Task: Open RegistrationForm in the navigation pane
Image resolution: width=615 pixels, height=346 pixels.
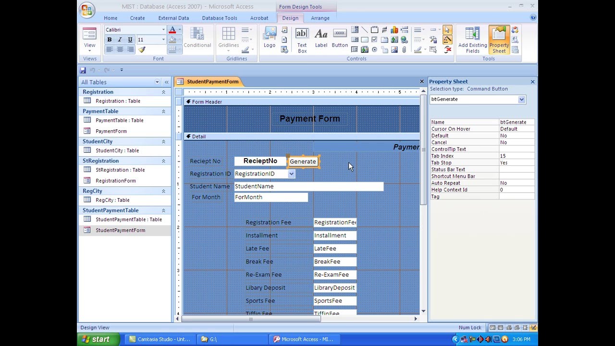Action: [x=115, y=181]
